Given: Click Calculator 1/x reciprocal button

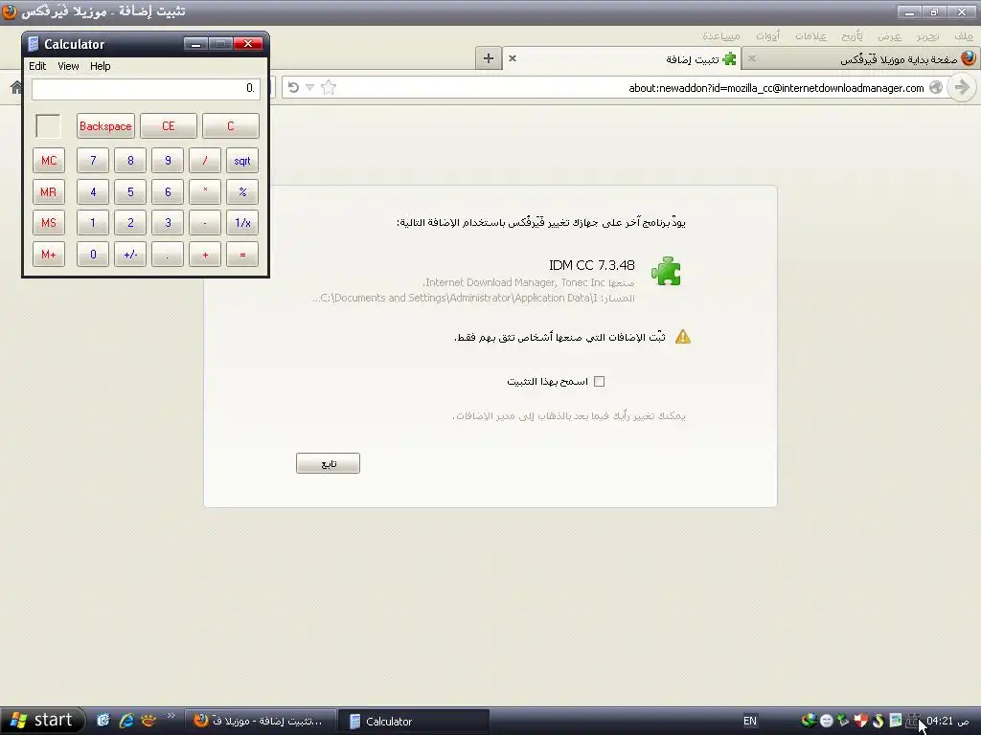Looking at the screenshot, I should click(x=242, y=223).
